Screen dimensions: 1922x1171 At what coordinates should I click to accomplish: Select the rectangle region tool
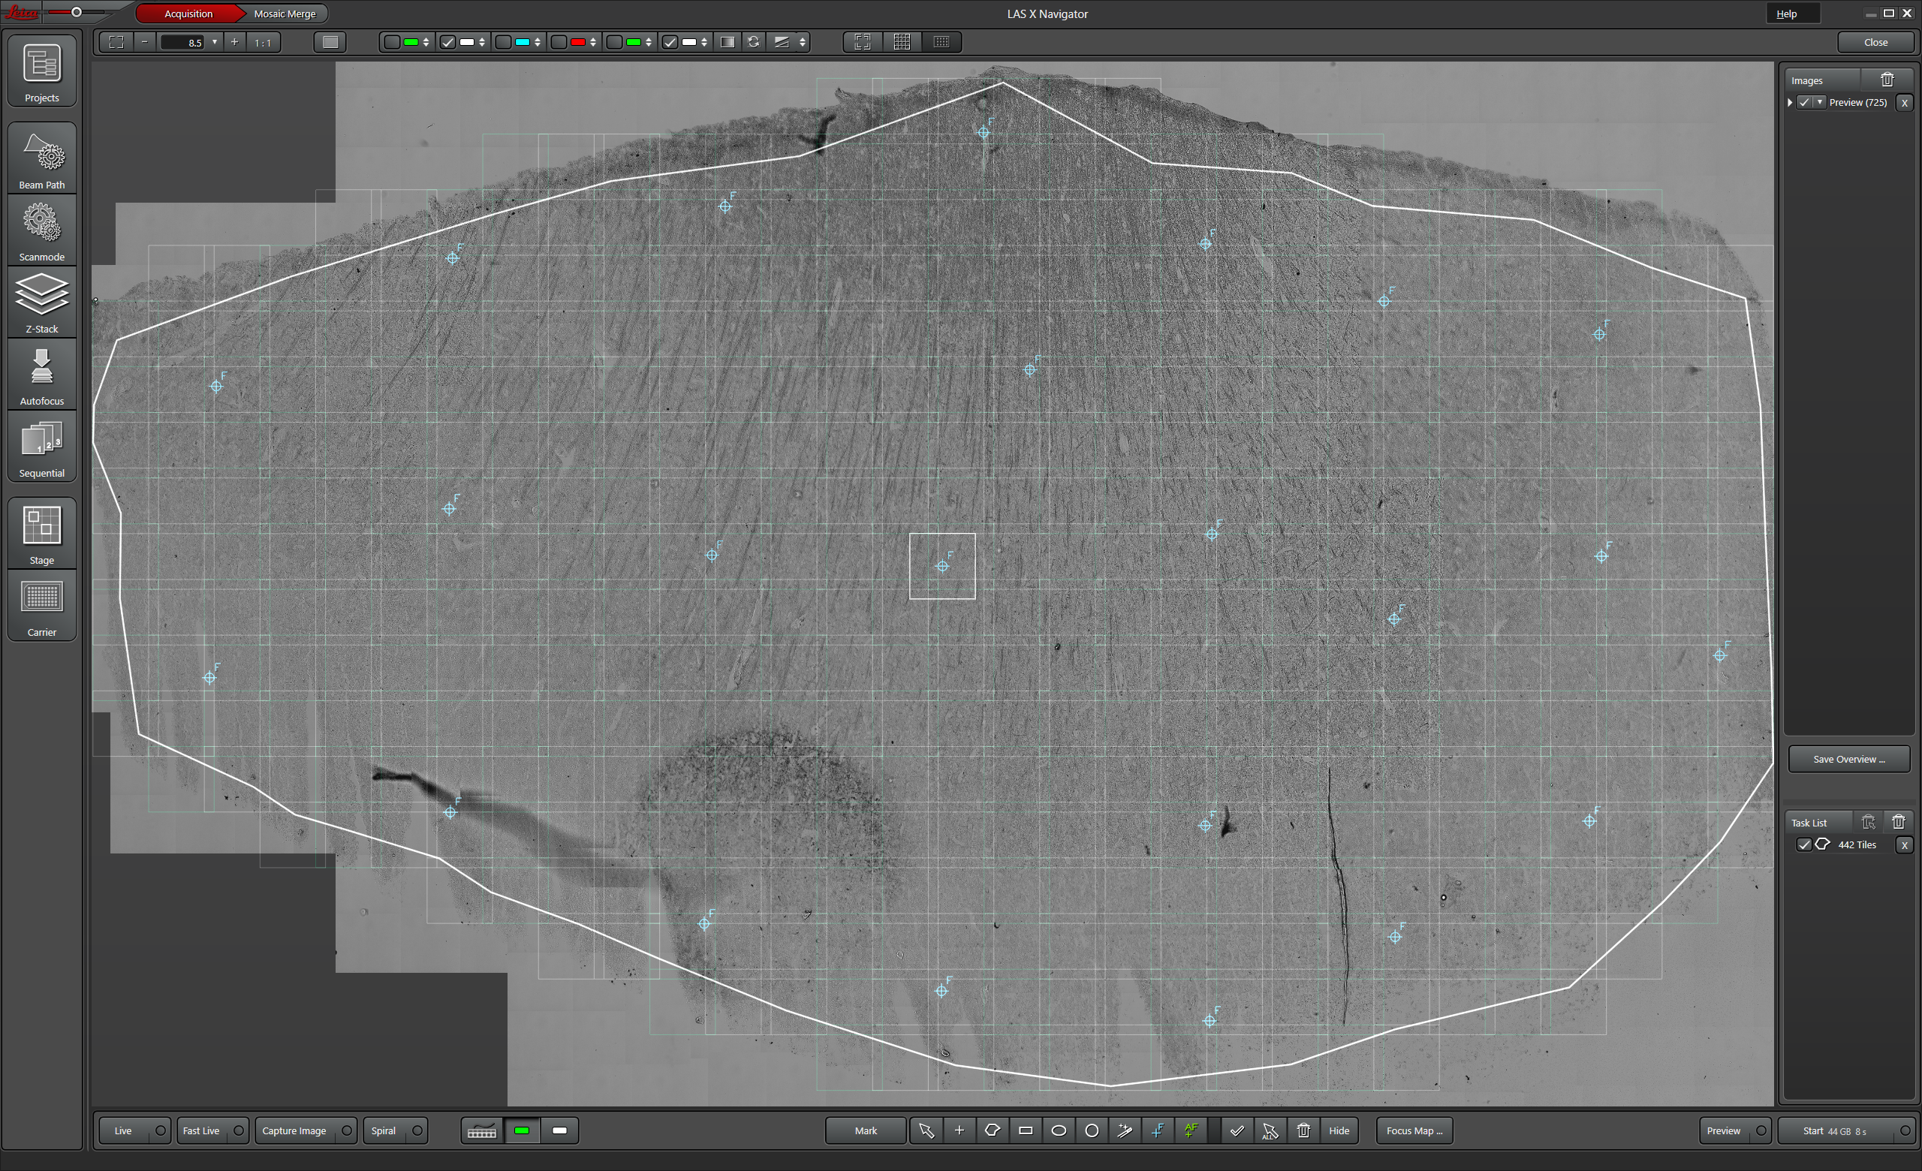[x=1025, y=1130]
